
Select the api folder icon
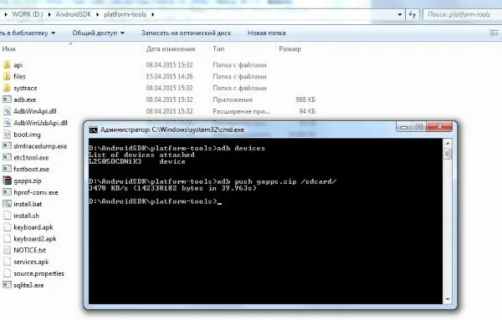click(7, 65)
